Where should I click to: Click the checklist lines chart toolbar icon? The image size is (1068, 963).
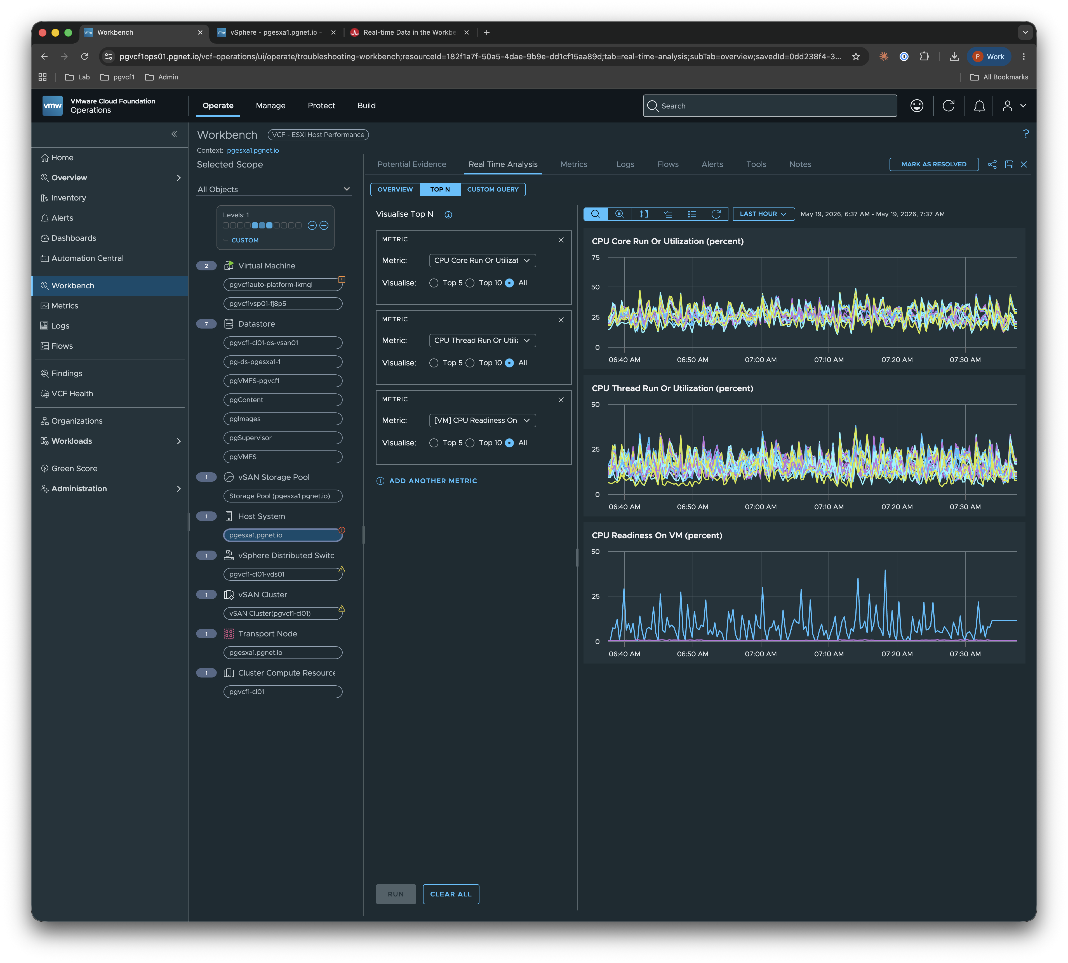668,214
